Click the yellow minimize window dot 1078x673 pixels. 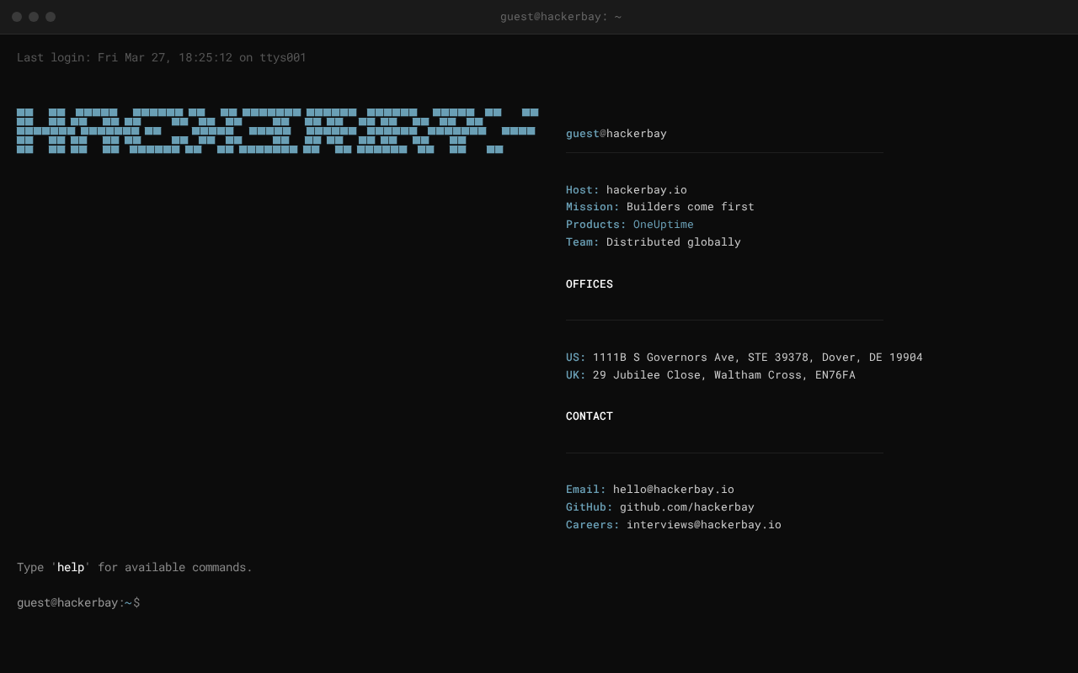click(34, 17)
